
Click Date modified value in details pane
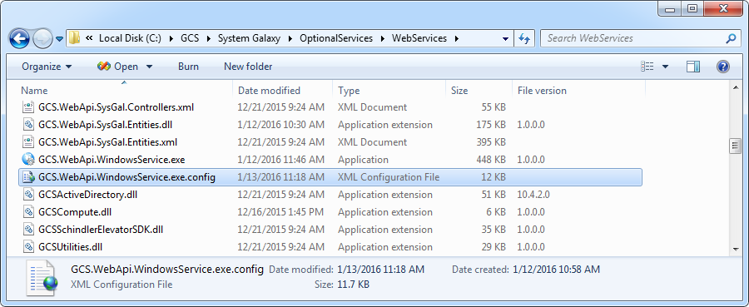coord(380,270)
